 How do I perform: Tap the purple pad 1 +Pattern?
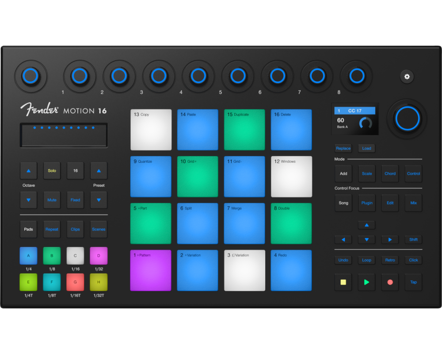[x=151, y=270]
